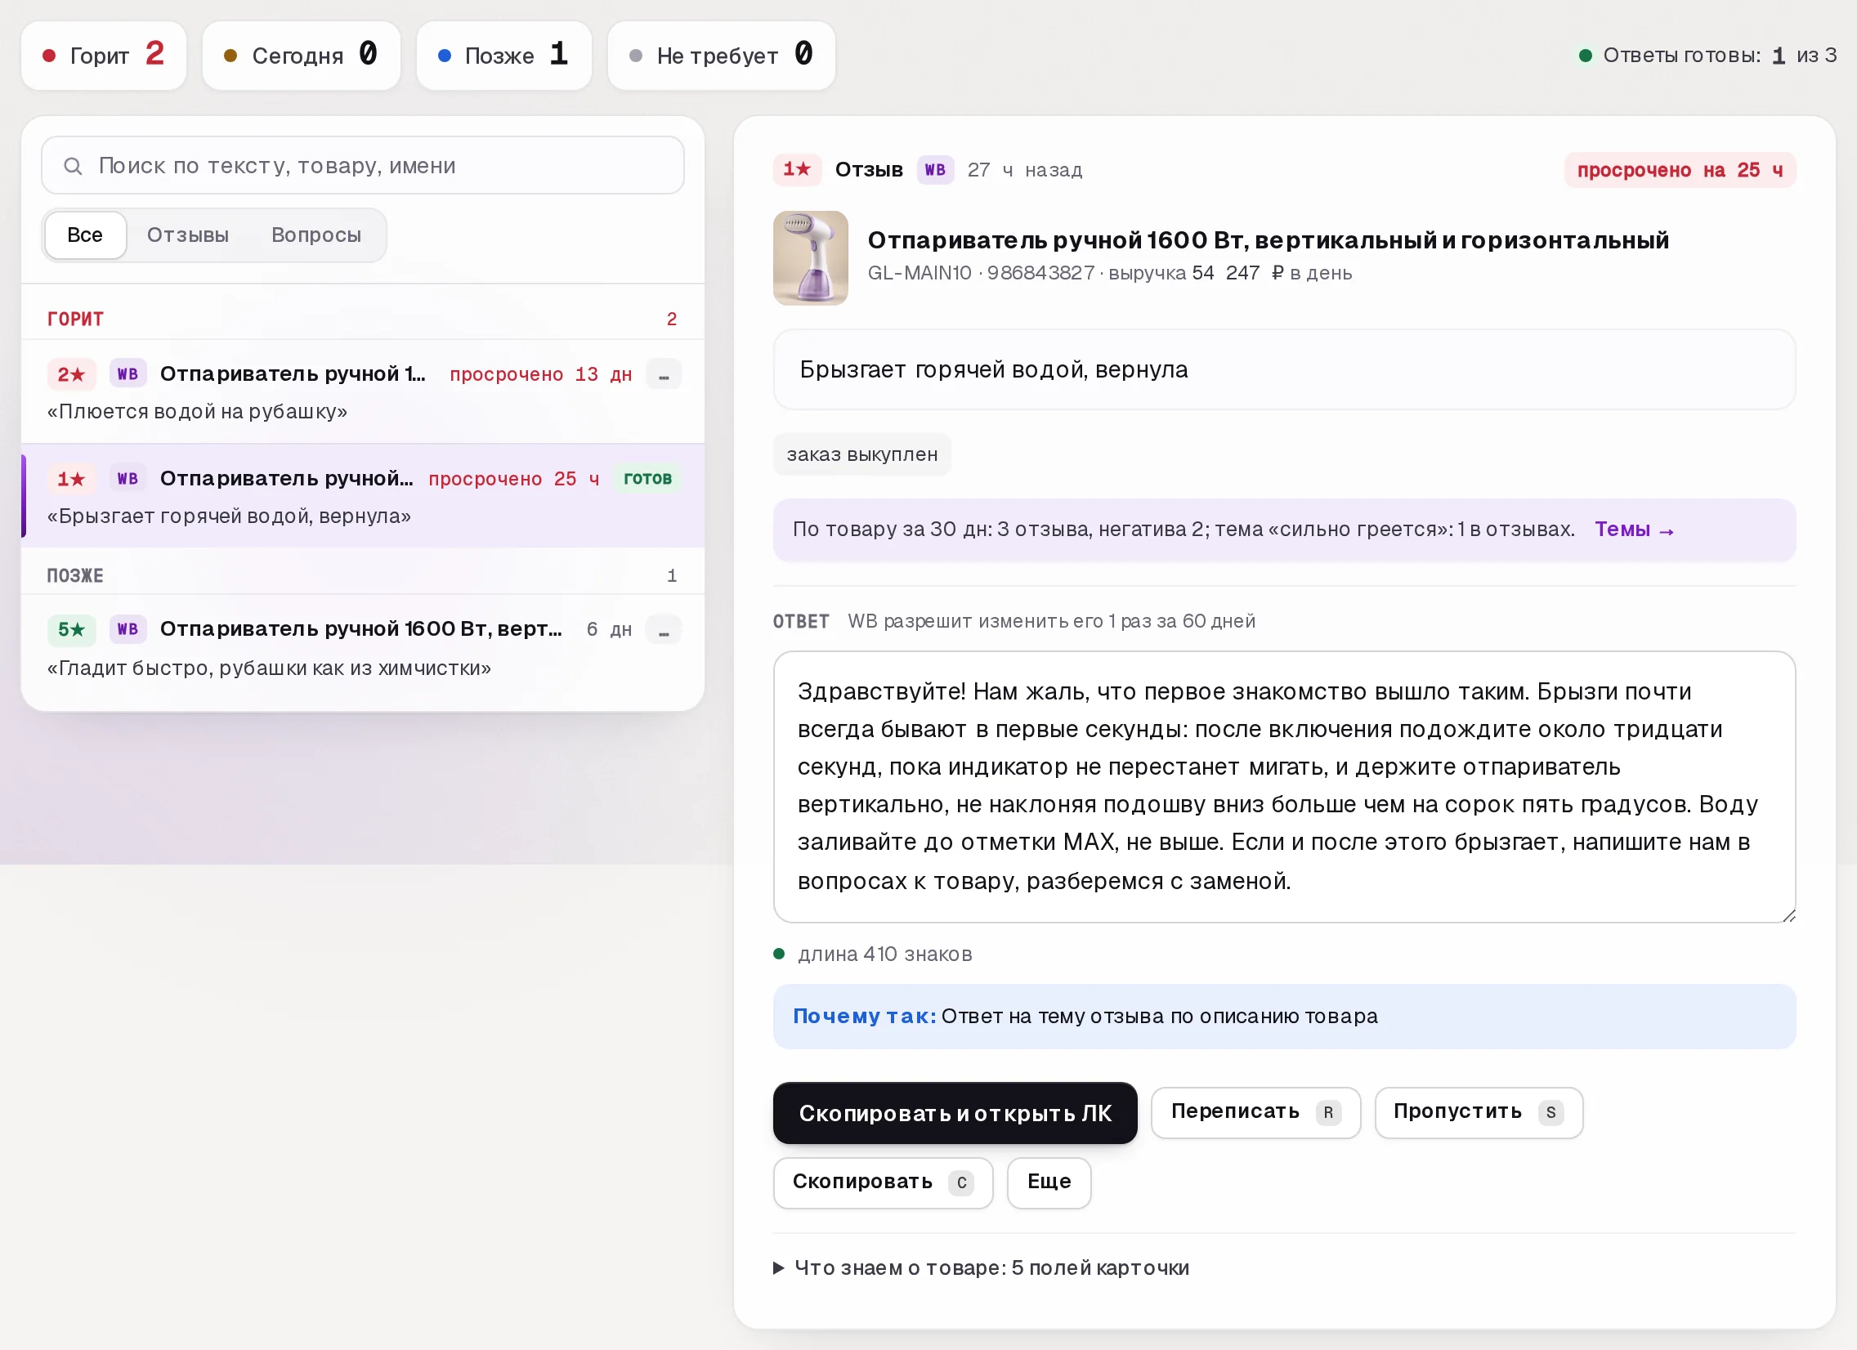Click the search magnifier icon
1857x1350 pixels.
73,166
